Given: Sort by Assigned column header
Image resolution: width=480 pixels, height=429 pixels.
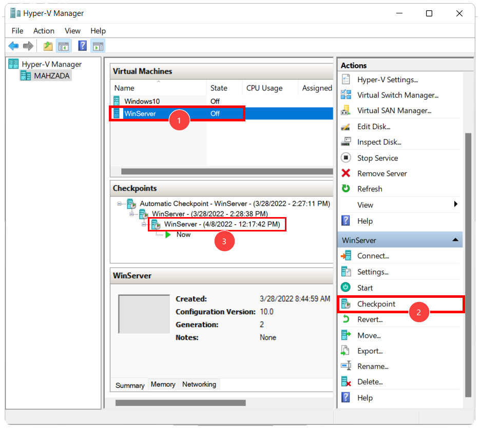Looking at the screenshot, I should (317, 88).
